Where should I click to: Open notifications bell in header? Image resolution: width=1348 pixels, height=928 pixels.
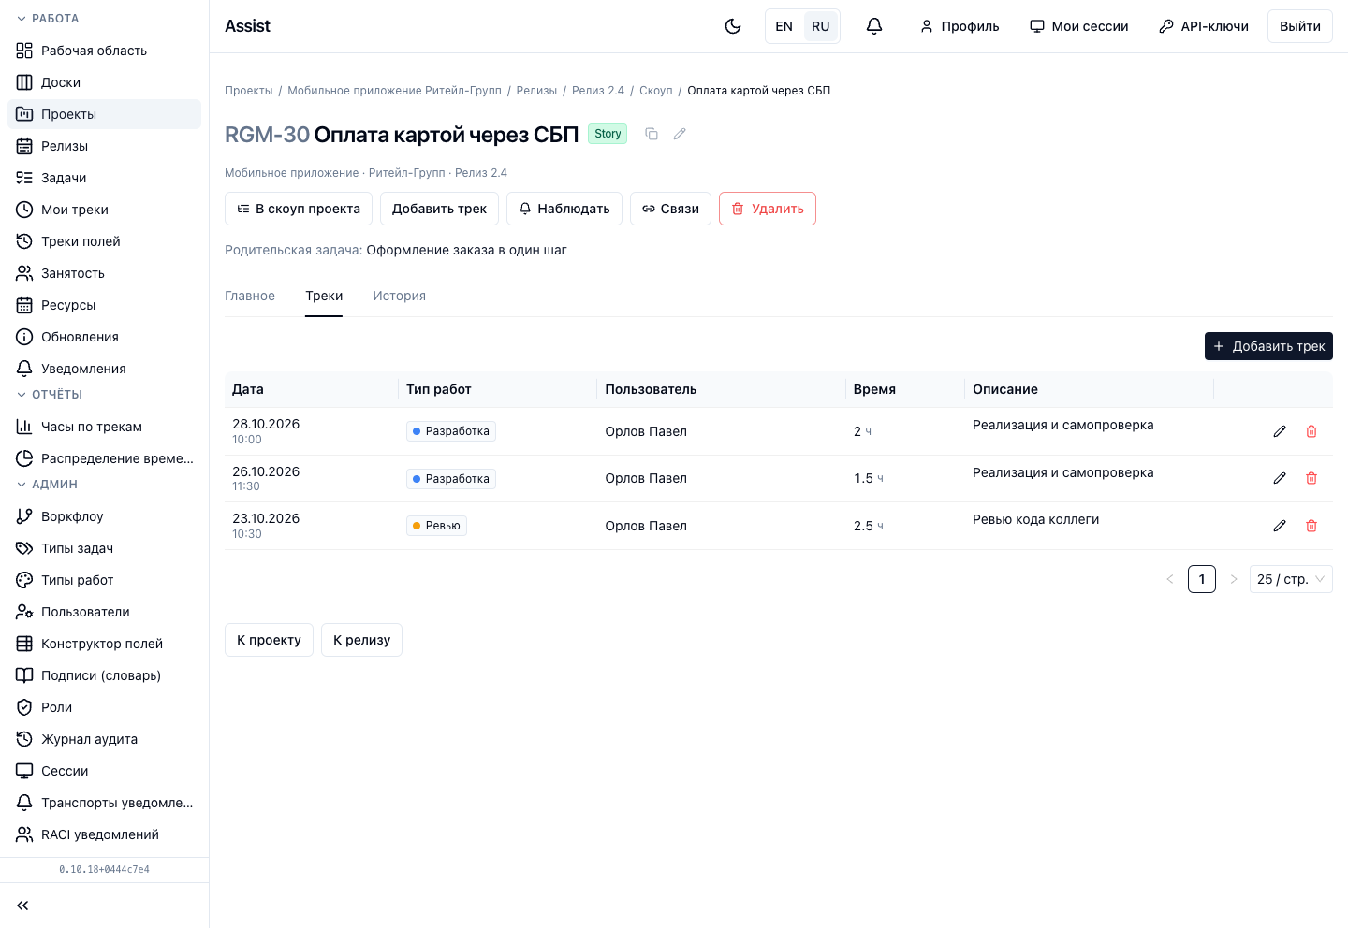click(874, 26)
